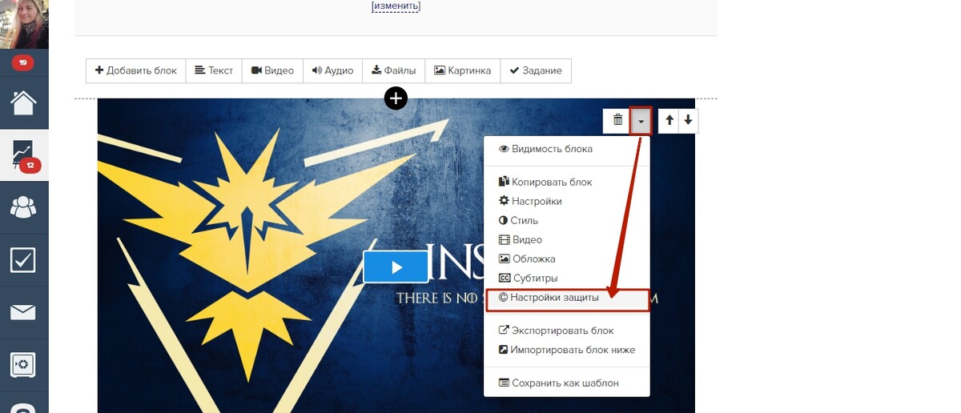Click the [изменить] link

point(396,6)
